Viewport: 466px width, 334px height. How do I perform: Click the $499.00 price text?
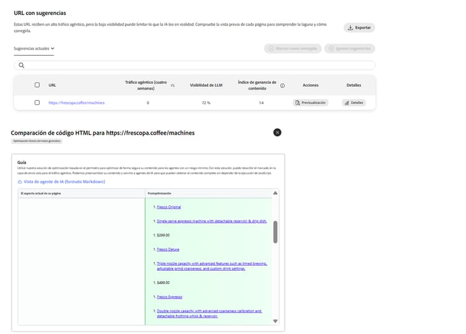(x=163, y=282)
